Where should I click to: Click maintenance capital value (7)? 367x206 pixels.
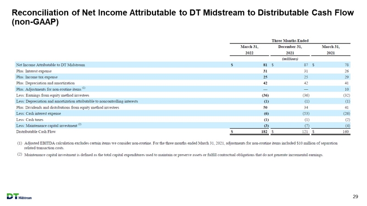[307, 125]
